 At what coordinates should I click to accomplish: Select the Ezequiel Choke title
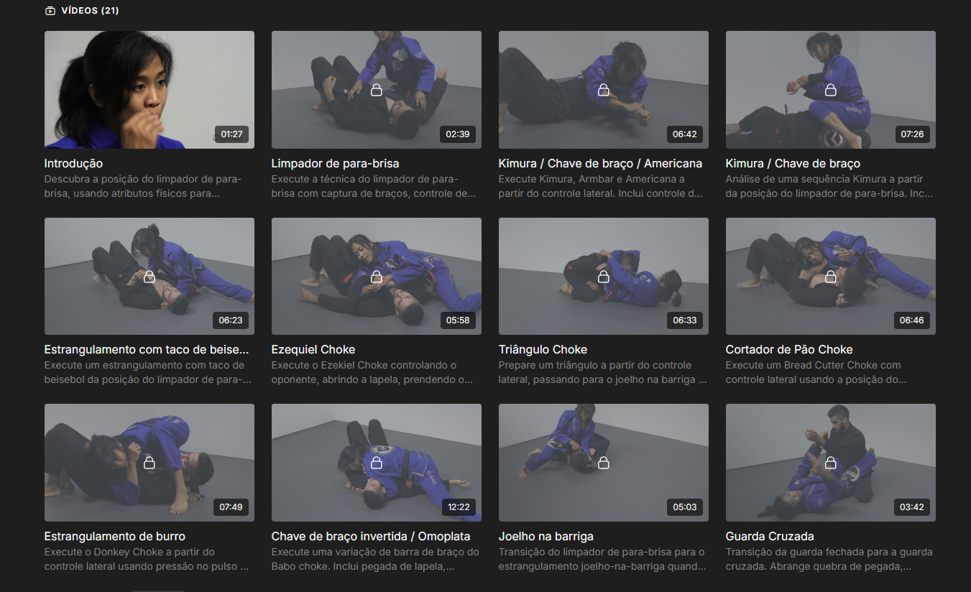point(313,350)
